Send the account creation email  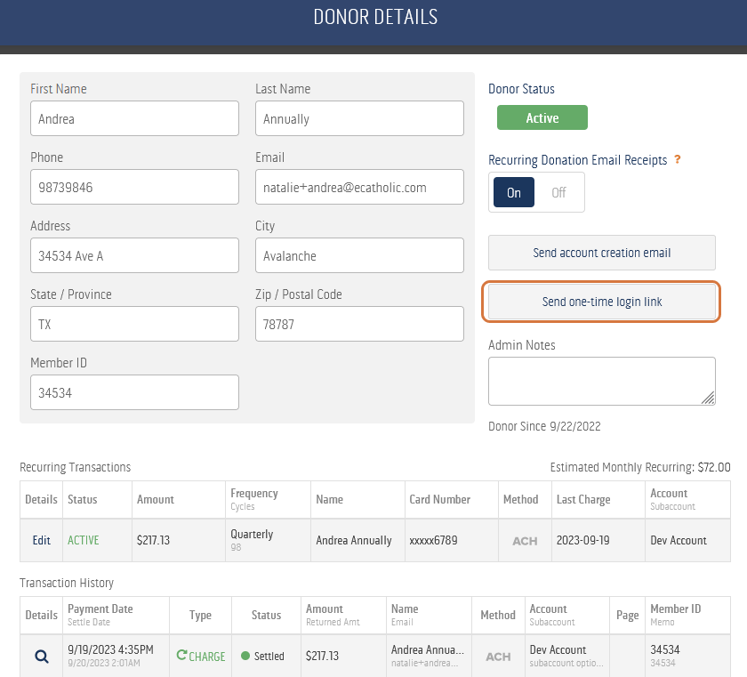[x=602, y=253]
